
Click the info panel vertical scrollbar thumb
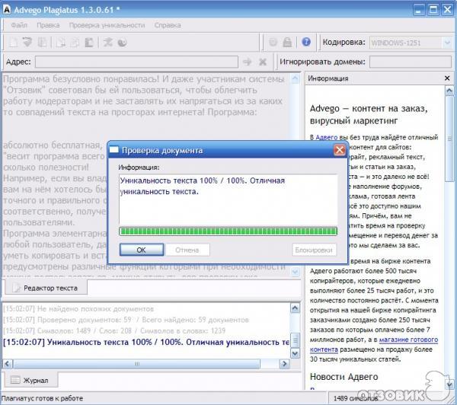point(449,139)
